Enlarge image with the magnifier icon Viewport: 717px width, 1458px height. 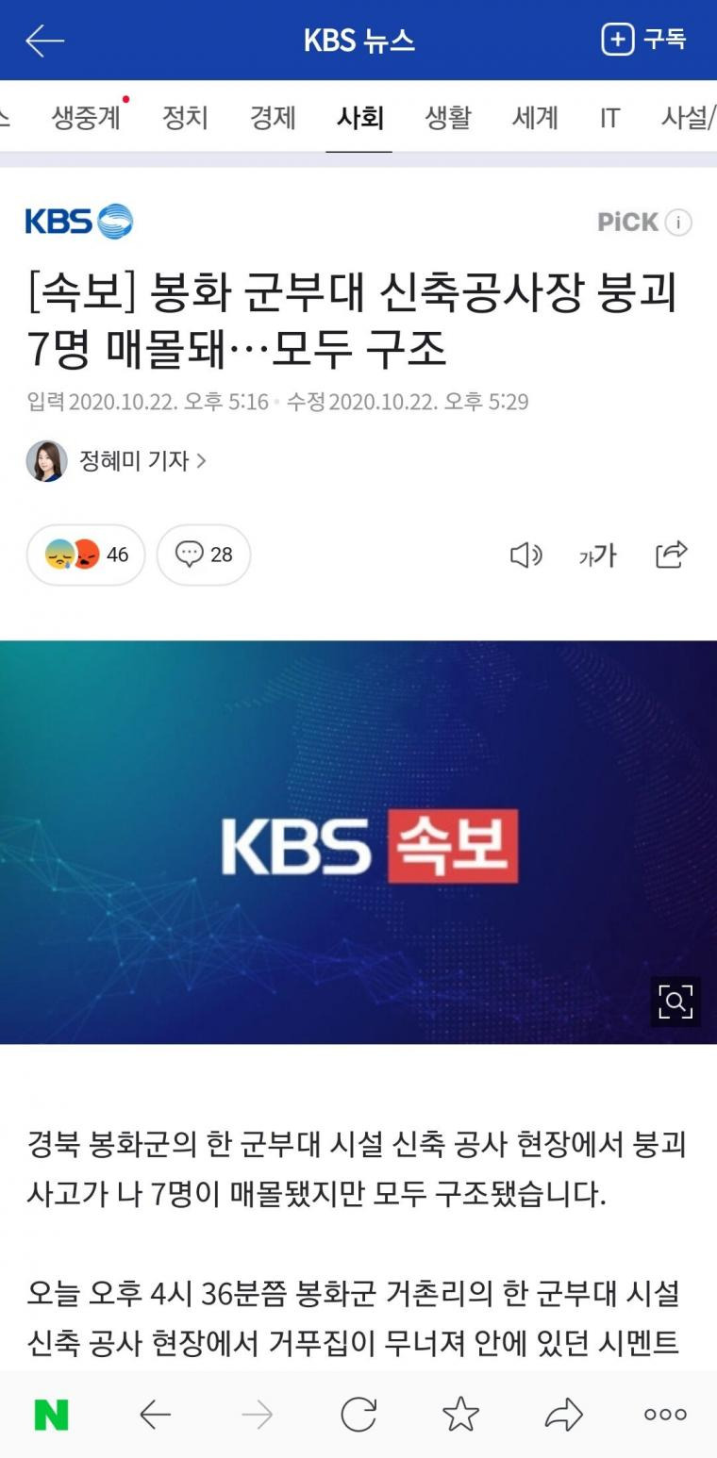pyautogui.click(x=675, y=1002)
